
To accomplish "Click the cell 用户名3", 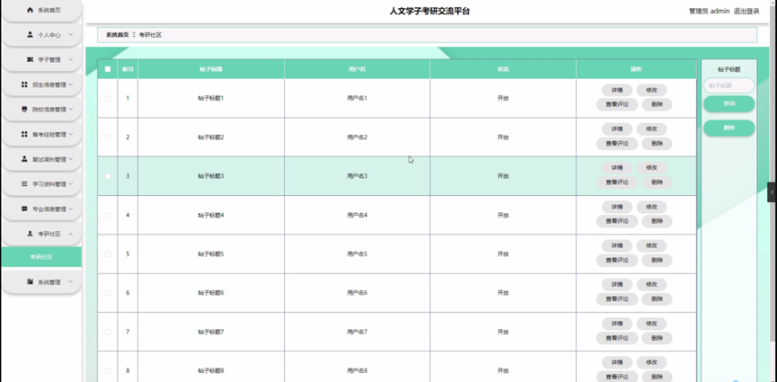I will [x=357, y=176].
